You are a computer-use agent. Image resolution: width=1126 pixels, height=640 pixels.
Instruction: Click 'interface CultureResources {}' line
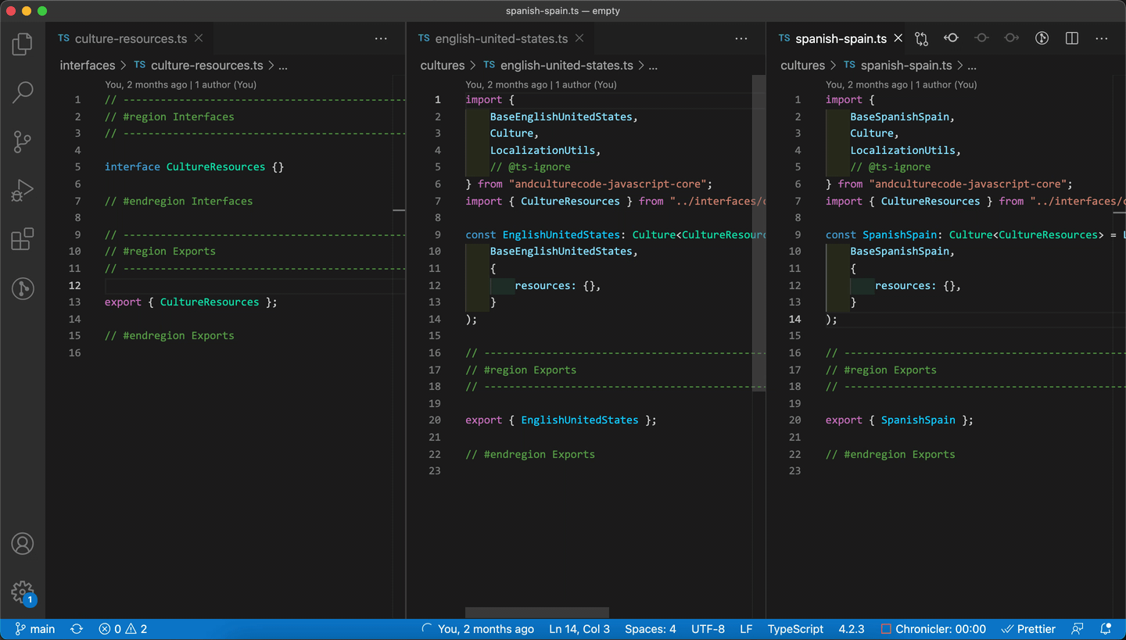[194, 166]
